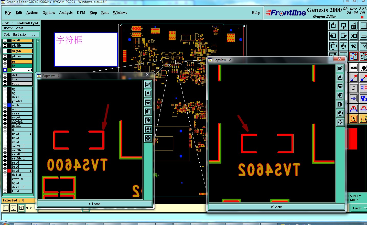The height and width of the screenshot is (225, 367).
Task: Toggle the checkbox for layer plnss
Action: (5, 56)
